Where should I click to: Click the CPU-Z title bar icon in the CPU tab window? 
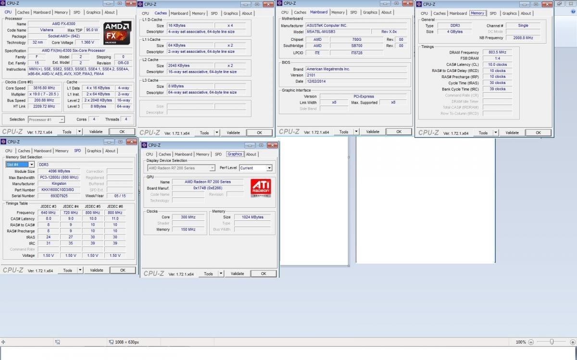click(x=4, y=3)
